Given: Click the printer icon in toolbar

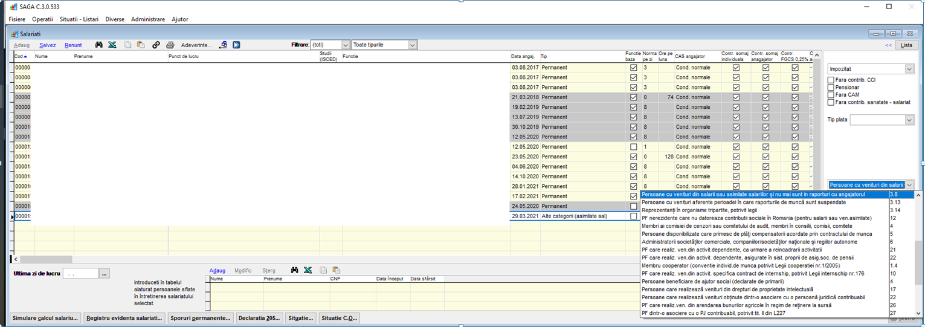Looking at the screenshot, I should click(x=170, y=45).
